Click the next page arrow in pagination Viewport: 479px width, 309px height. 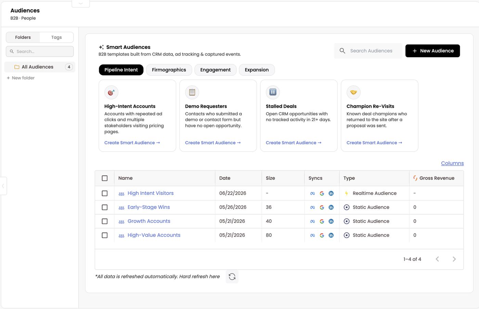click(x=454, y=259)
